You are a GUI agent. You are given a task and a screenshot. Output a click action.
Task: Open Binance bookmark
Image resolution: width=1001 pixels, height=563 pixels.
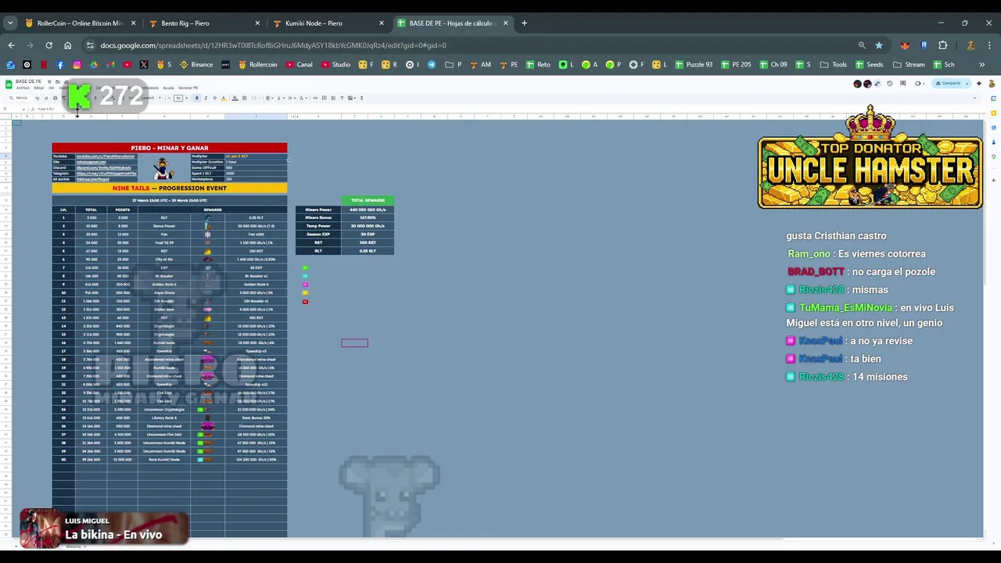196,65
